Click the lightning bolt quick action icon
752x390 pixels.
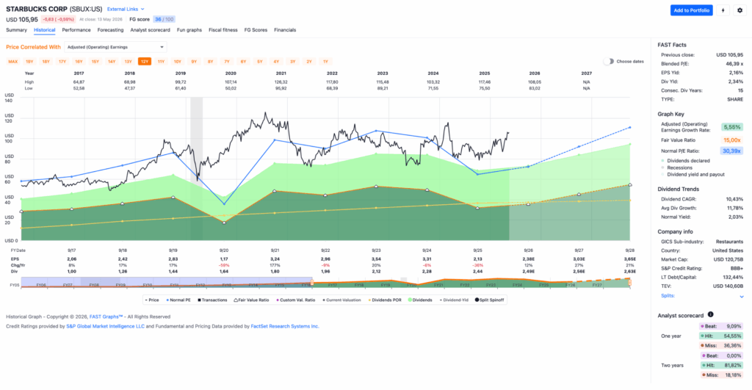tap(723, 10)
